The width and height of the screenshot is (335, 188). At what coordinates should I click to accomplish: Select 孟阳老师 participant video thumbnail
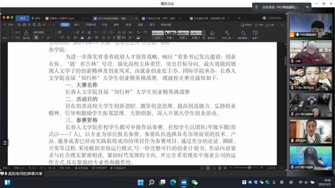pos(311,131)
